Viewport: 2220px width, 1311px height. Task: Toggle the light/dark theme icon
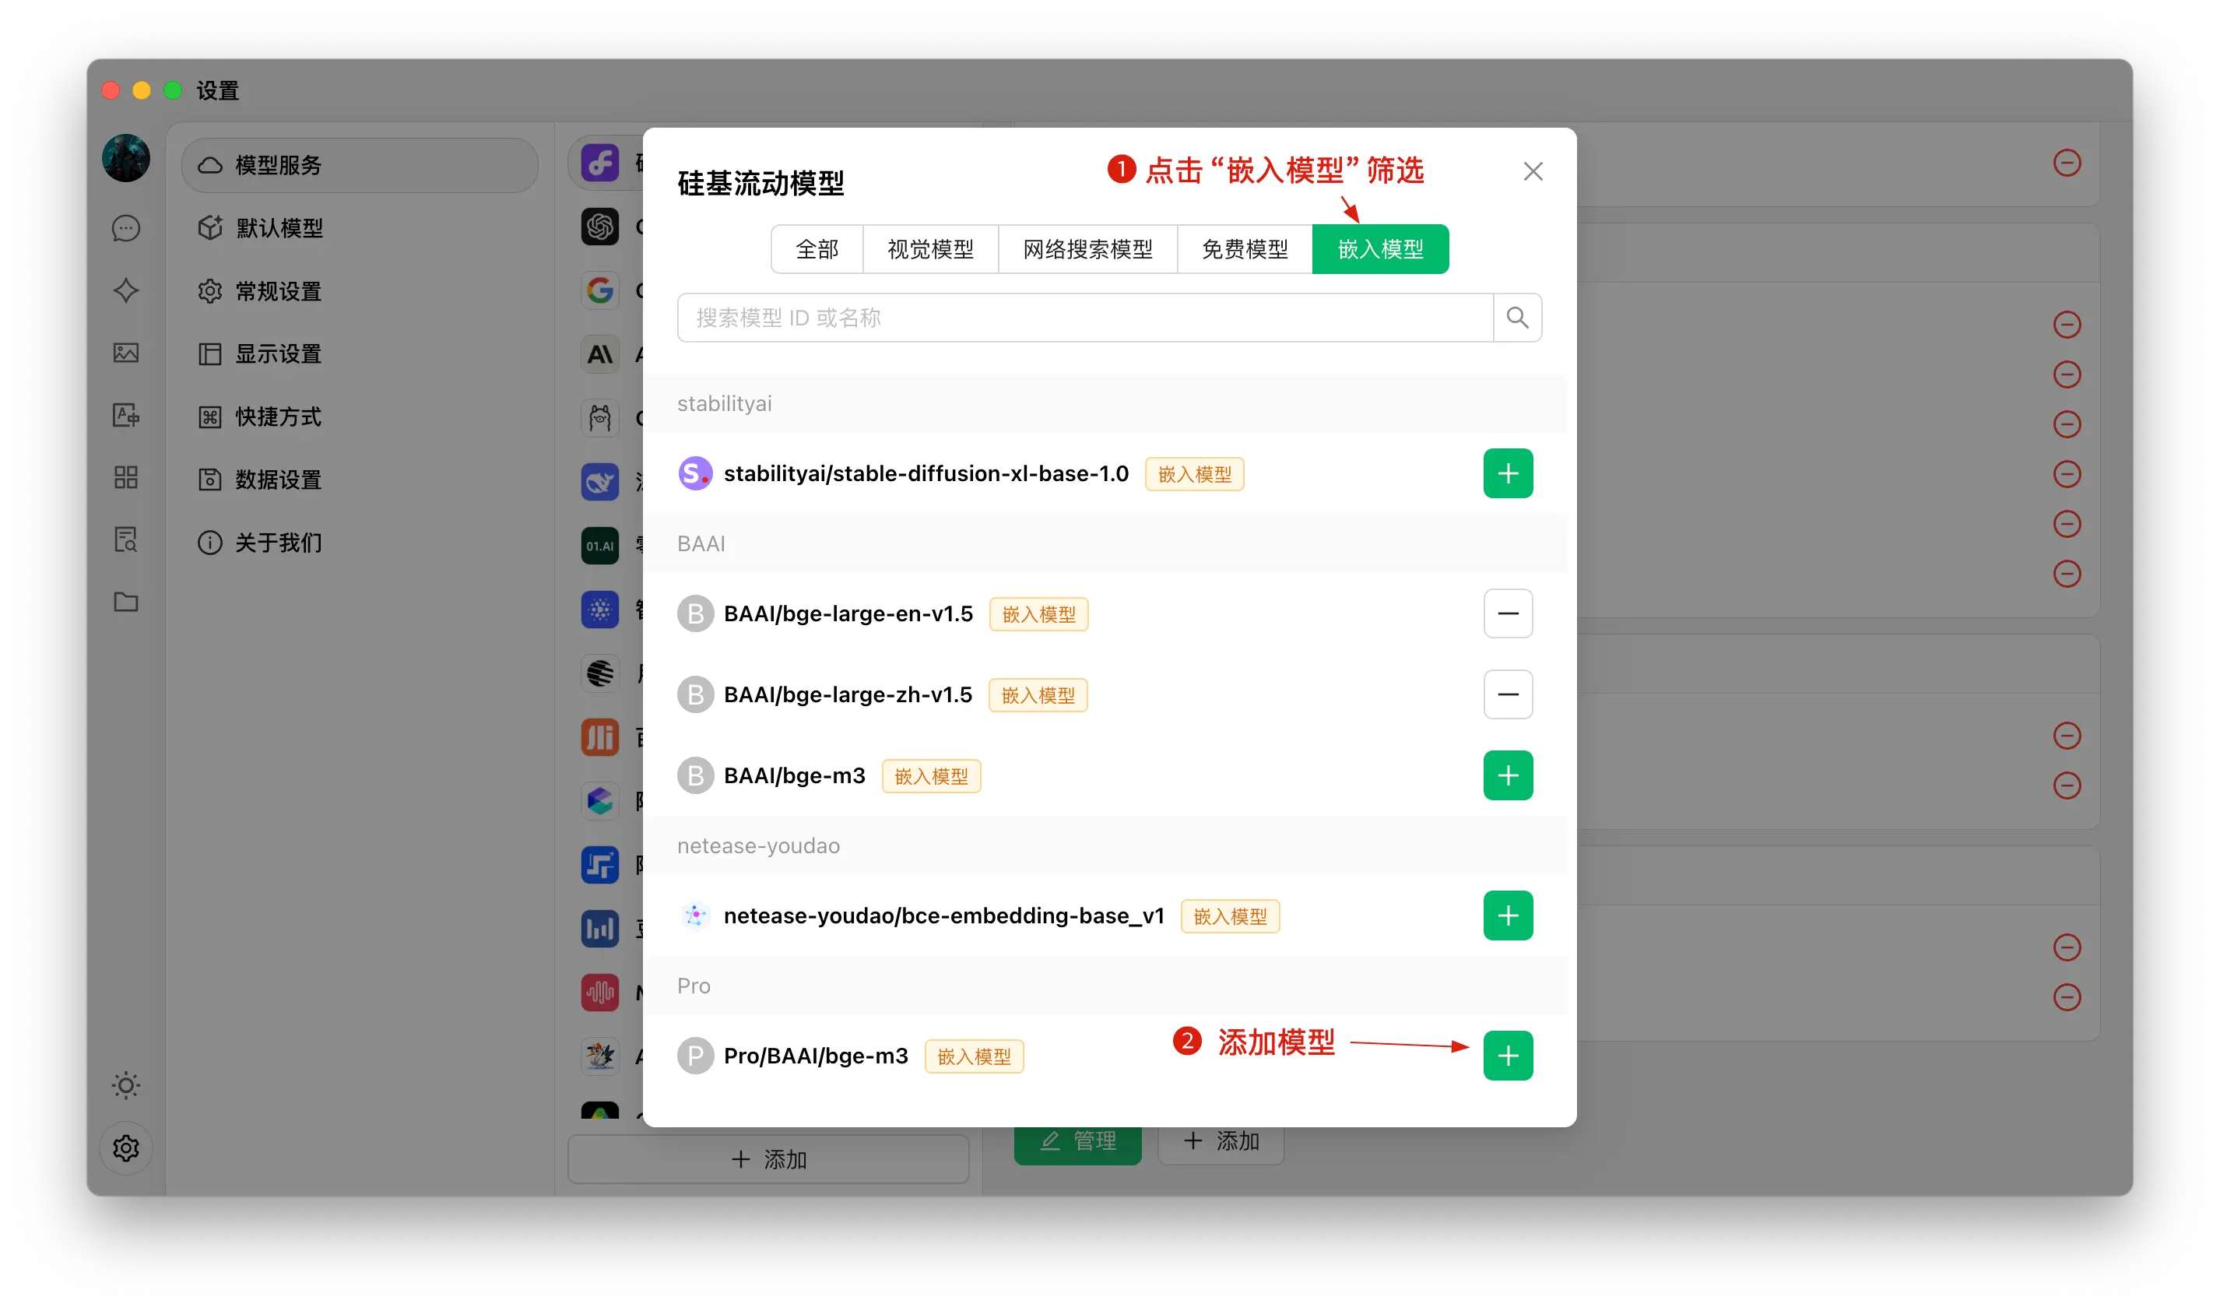coord(126,1084)
